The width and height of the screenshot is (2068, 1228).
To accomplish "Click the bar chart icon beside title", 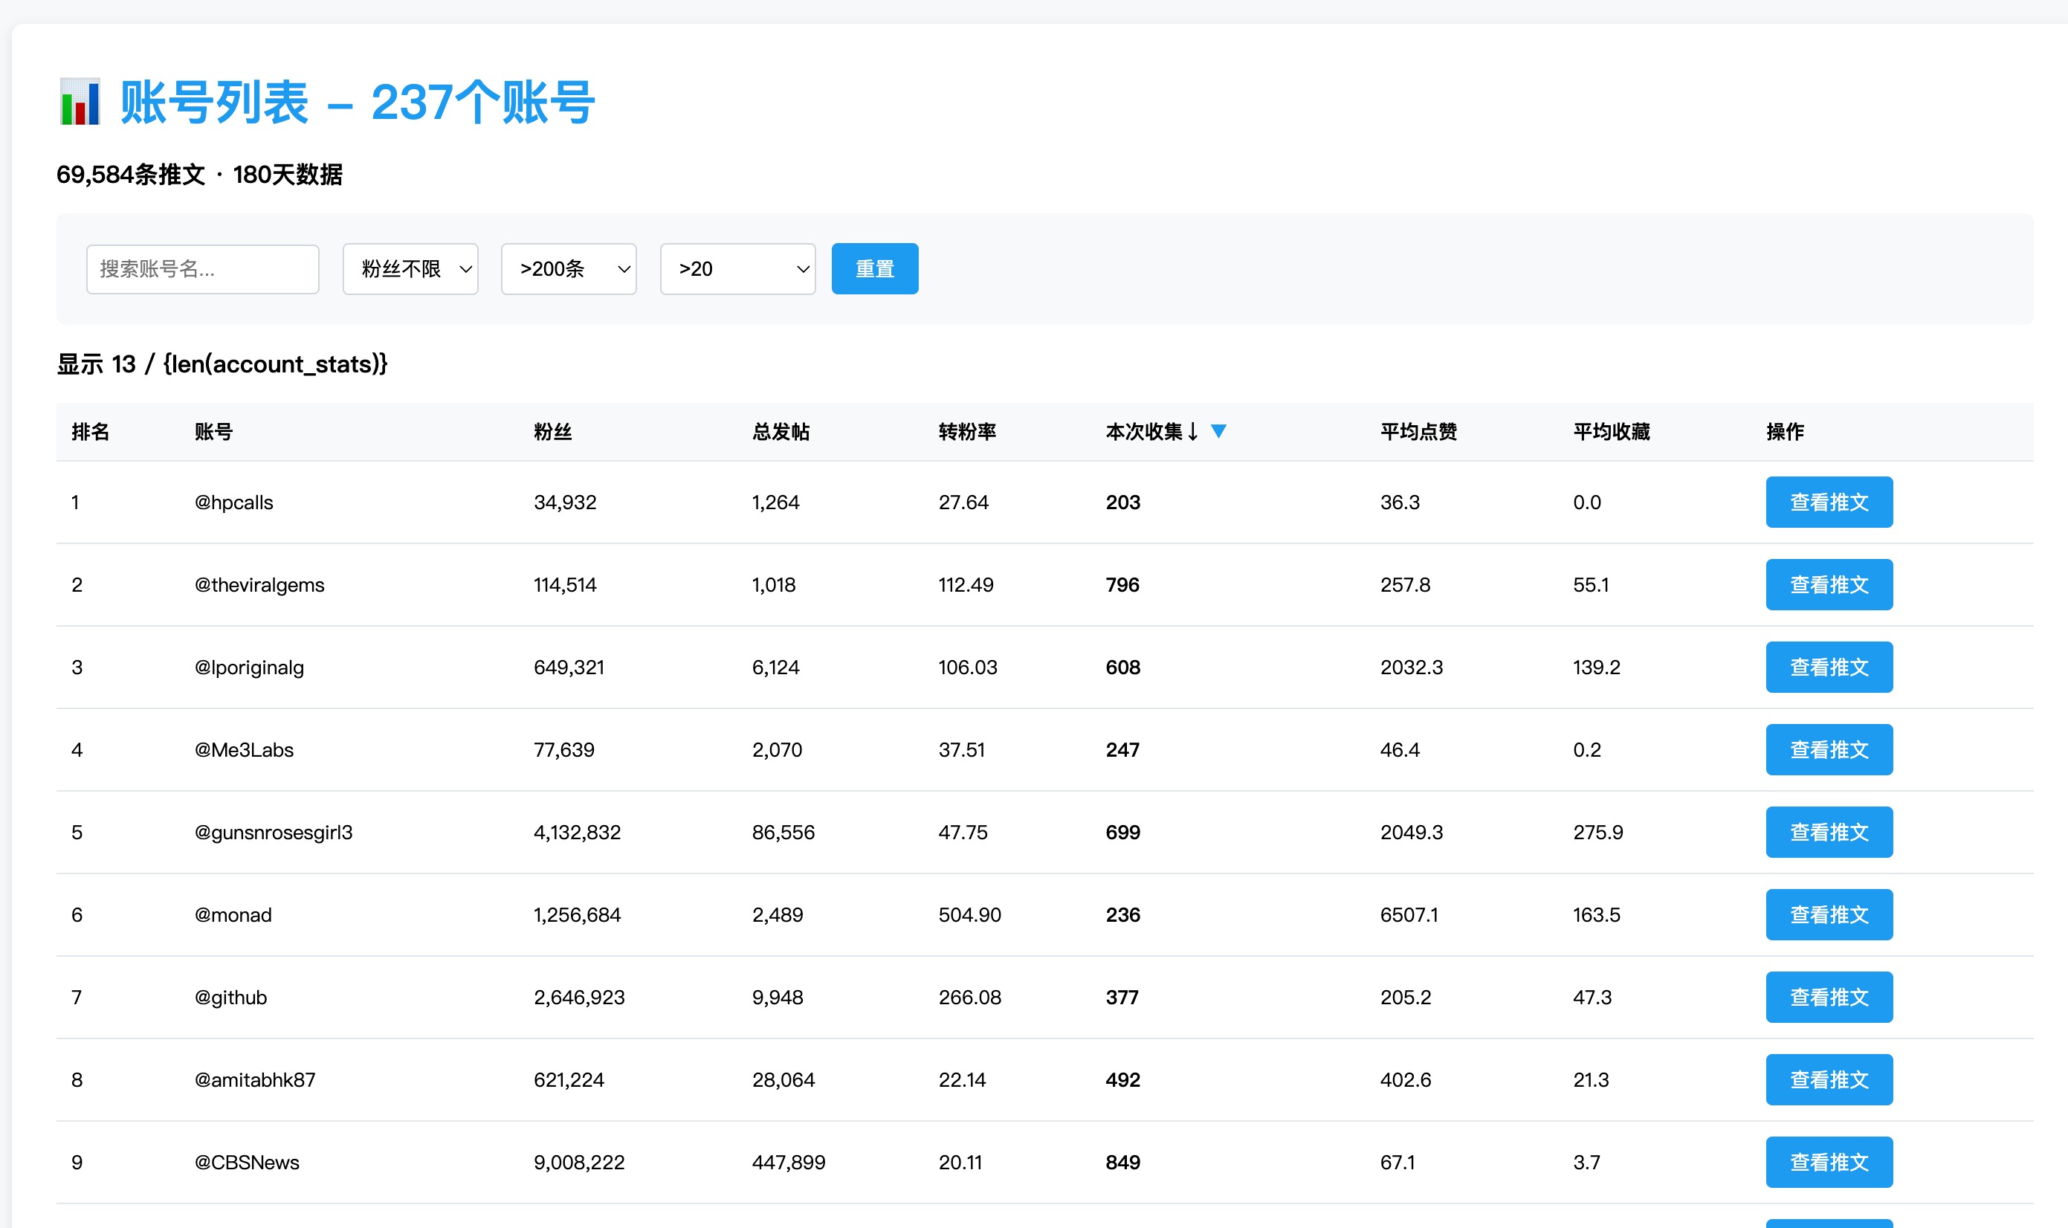I will [80, 102].
